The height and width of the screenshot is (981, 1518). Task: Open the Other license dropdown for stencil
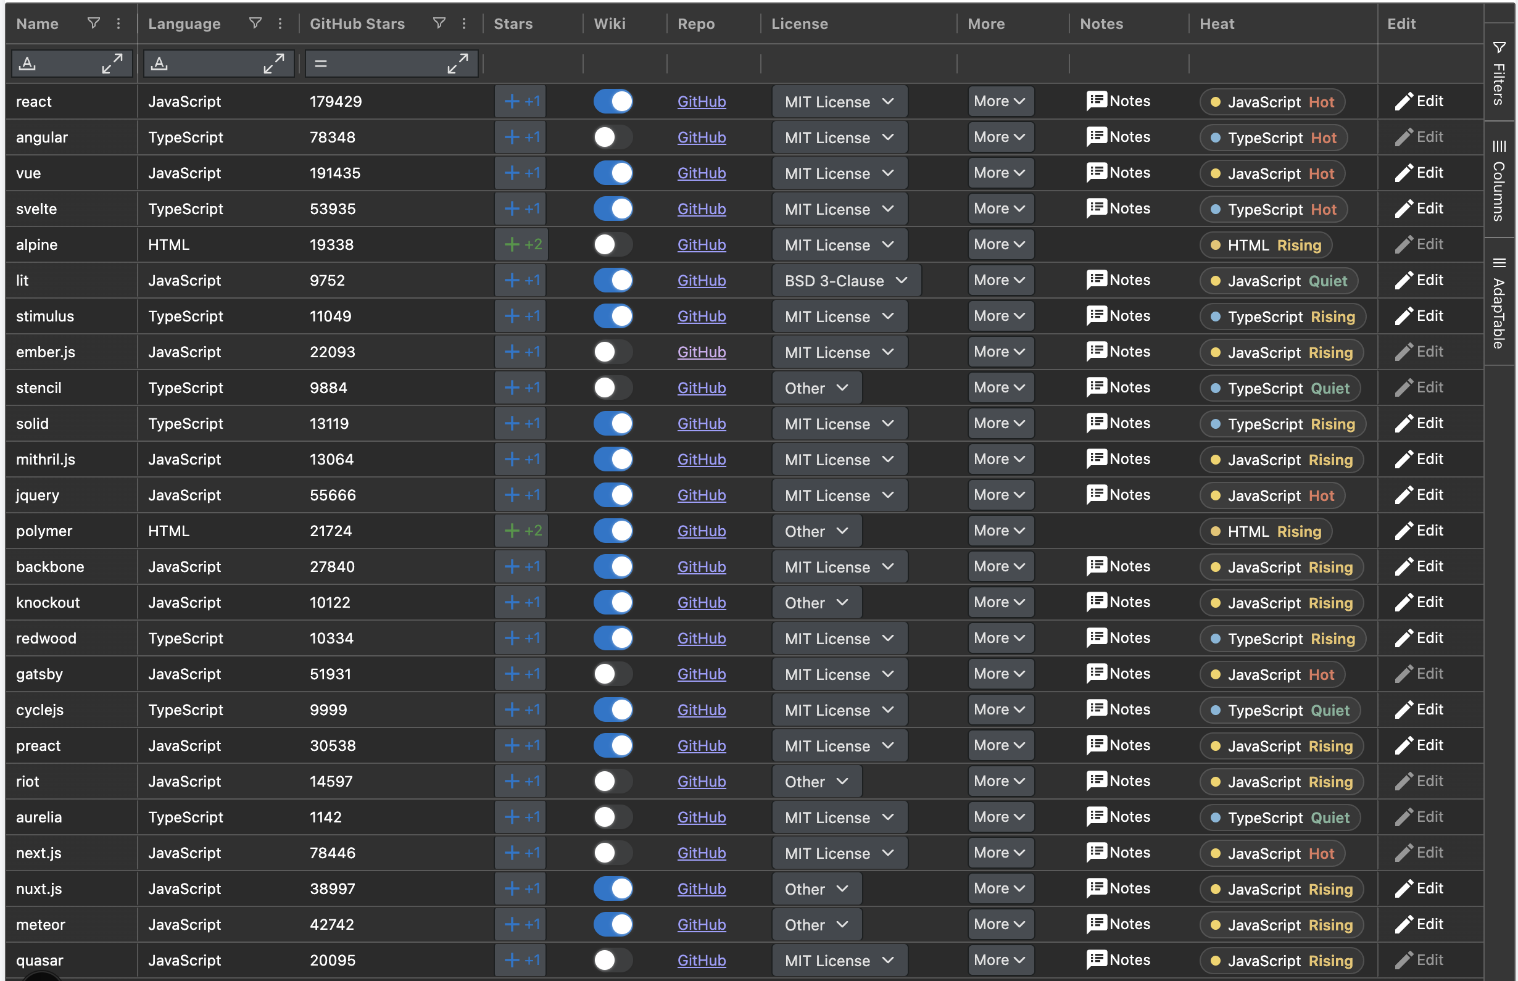pyautogui.click(x=816, y=388)
